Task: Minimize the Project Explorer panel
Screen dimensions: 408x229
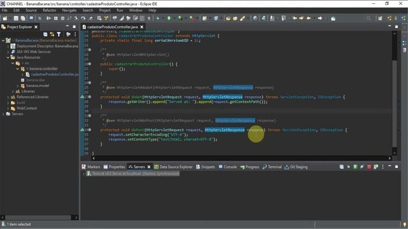Action: [x=68, y=27]
